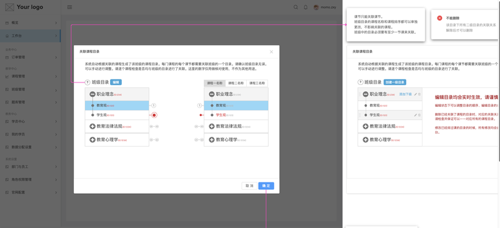Expand 教育法律法规 in the dialog's left 班级目录 tree

(92, 126)
